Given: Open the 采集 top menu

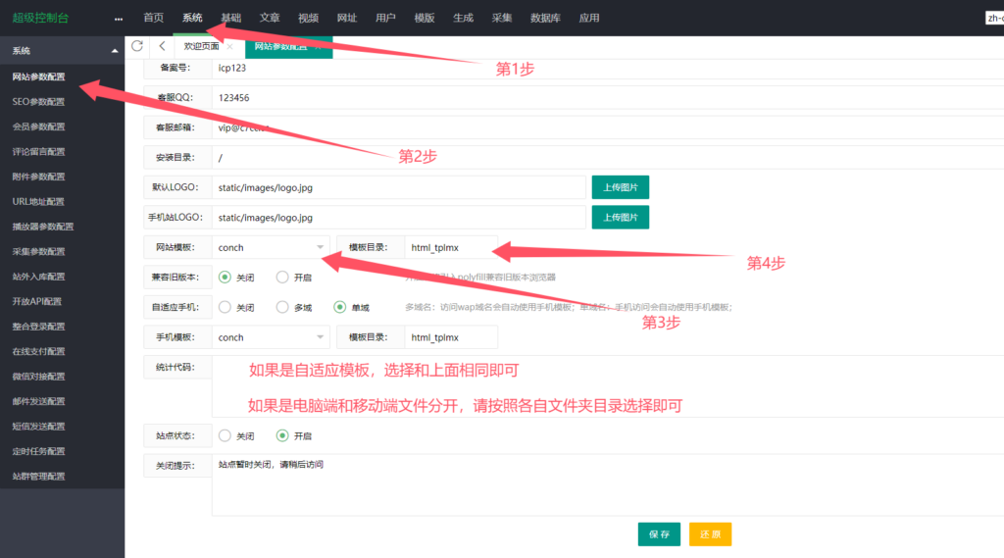Looking at the screenshot, I should [x=502, y=18].
